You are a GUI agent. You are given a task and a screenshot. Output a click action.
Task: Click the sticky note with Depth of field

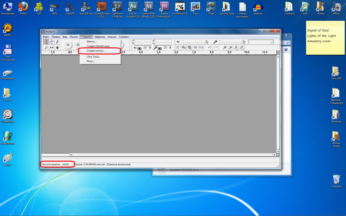pyautogui.click(x=325, y=38)
